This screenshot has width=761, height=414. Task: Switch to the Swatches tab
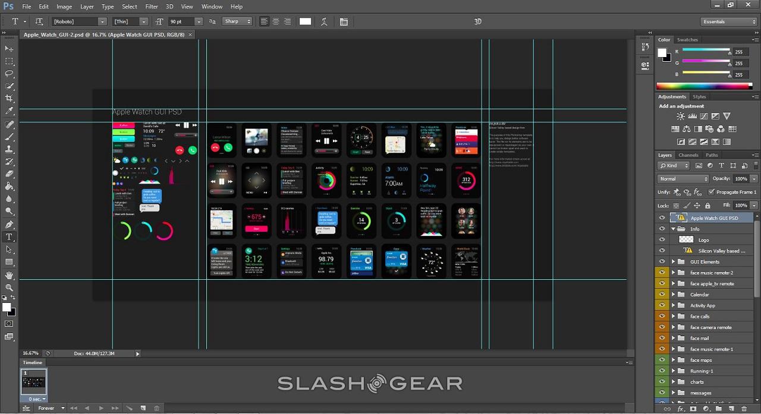click(x=687, y=40)
